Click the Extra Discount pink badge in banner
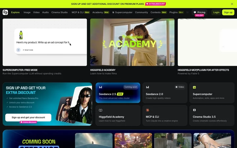 (155, 4)
